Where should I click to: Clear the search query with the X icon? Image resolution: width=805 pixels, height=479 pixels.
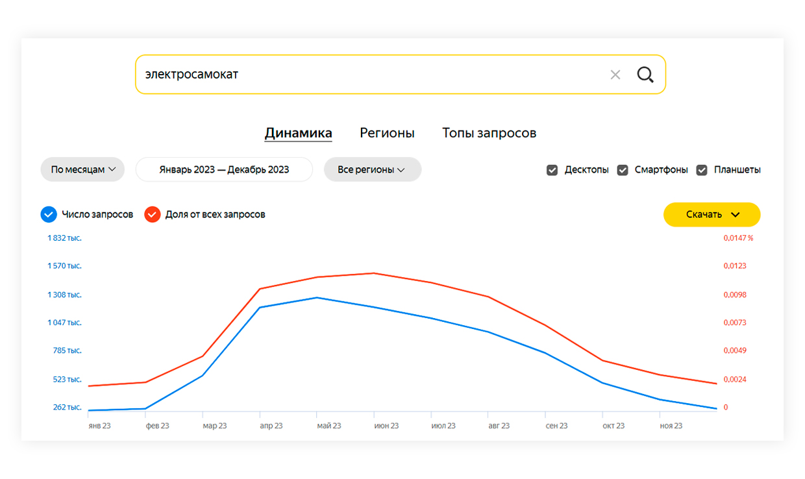615,75
